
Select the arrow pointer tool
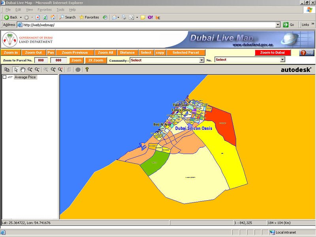pyautogui.click(x=16, y=70)
